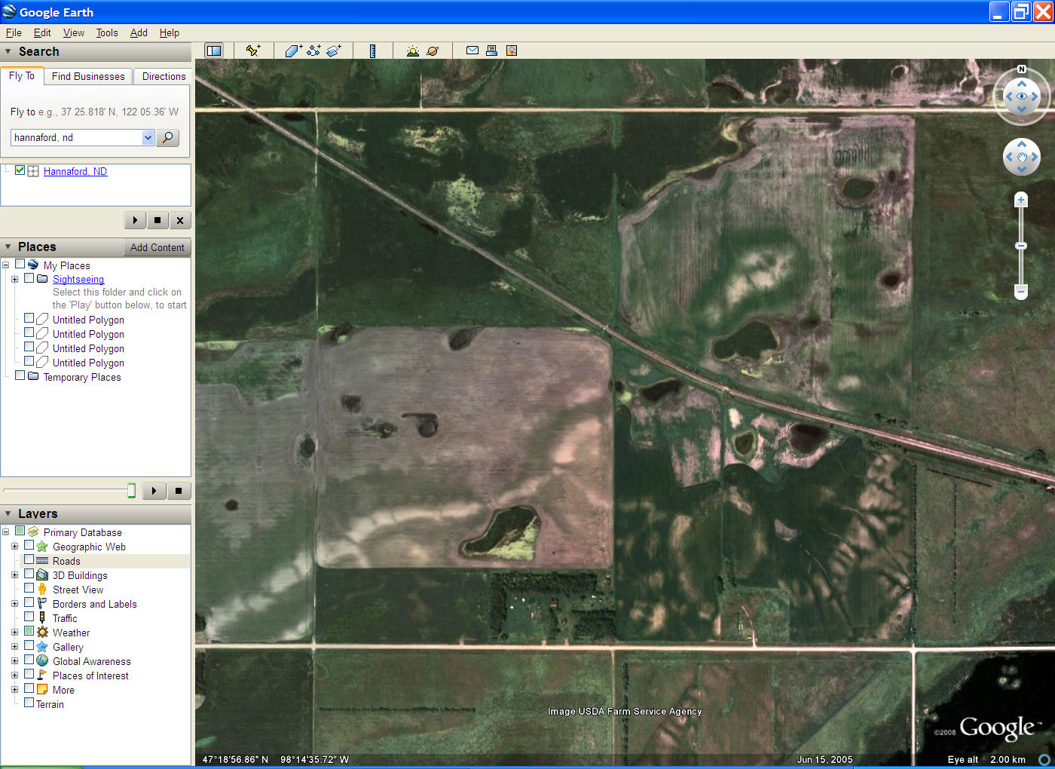Play the Places tour button
The width and height of the screenshot is (1055, 769).
point(154,491)
